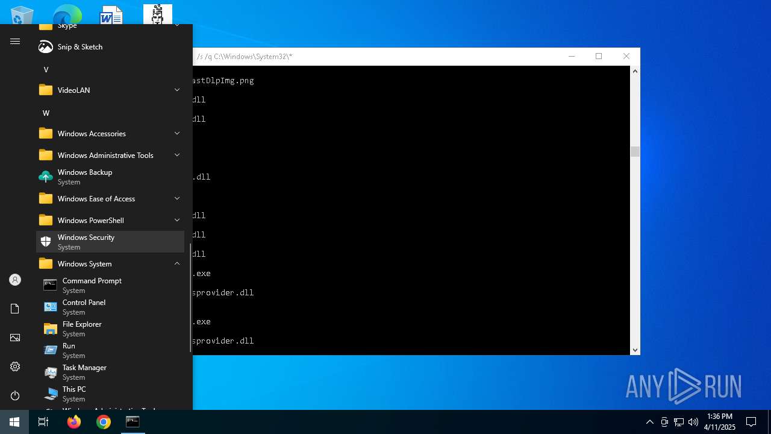
Task: Launch Windows Security
Action: pos(110,242)
